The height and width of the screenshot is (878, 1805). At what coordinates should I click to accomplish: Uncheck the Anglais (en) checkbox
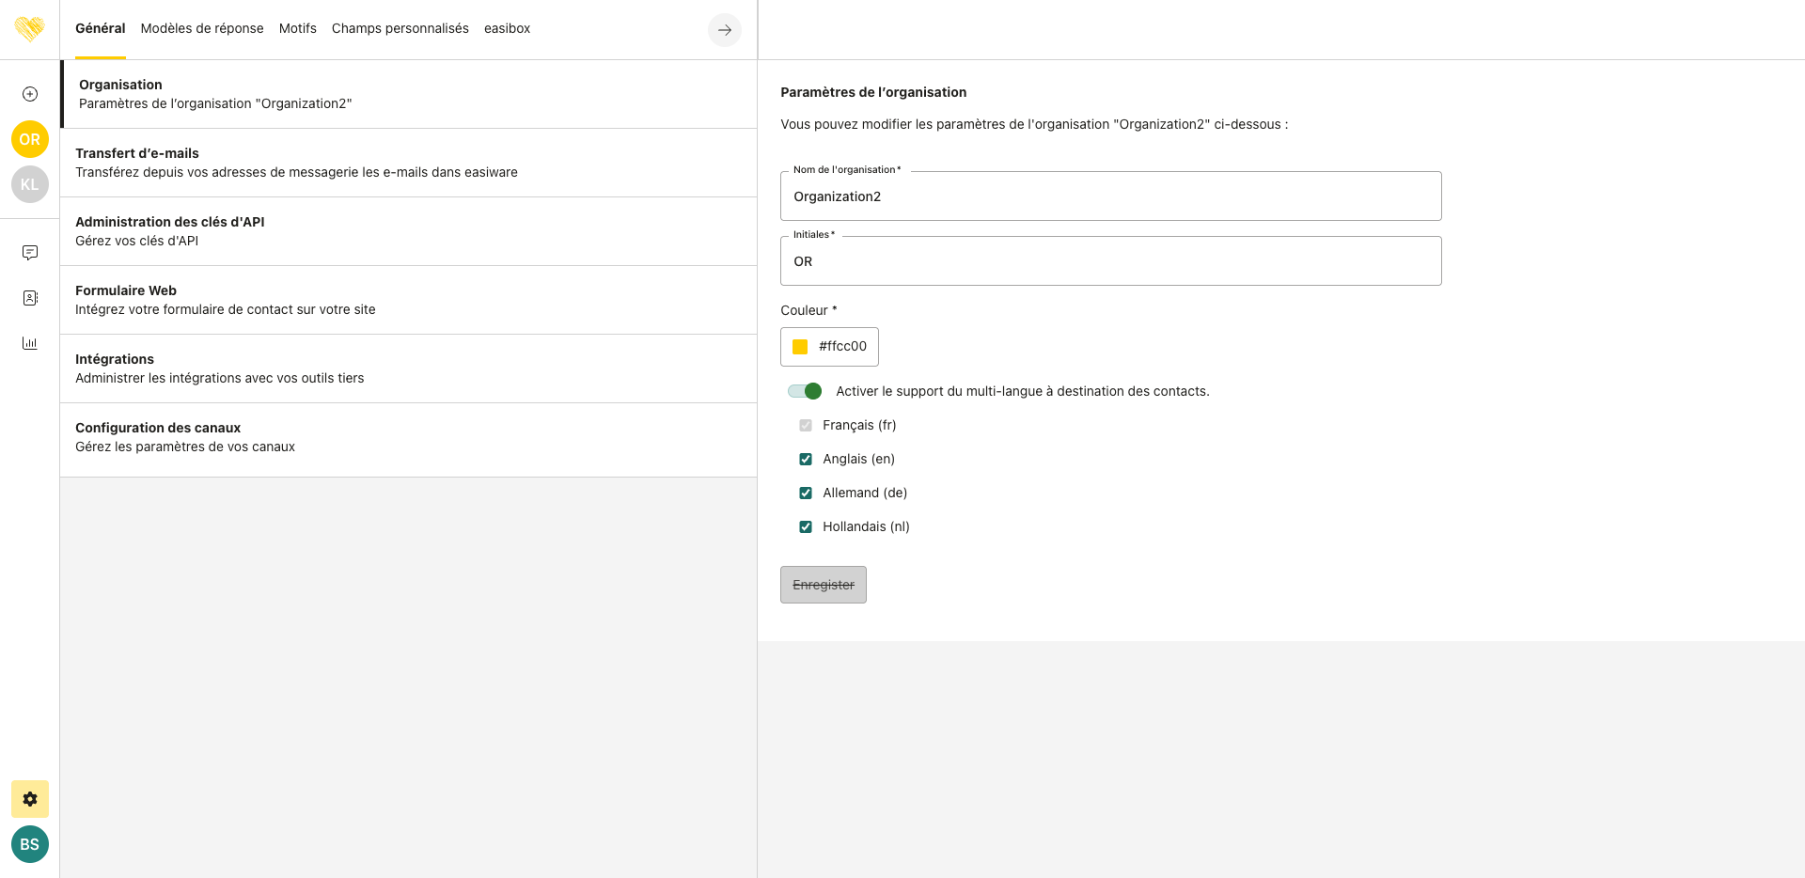pos(806,460)
